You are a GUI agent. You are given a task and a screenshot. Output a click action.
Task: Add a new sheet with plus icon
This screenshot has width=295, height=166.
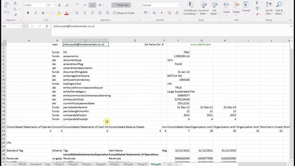(170, 164)
